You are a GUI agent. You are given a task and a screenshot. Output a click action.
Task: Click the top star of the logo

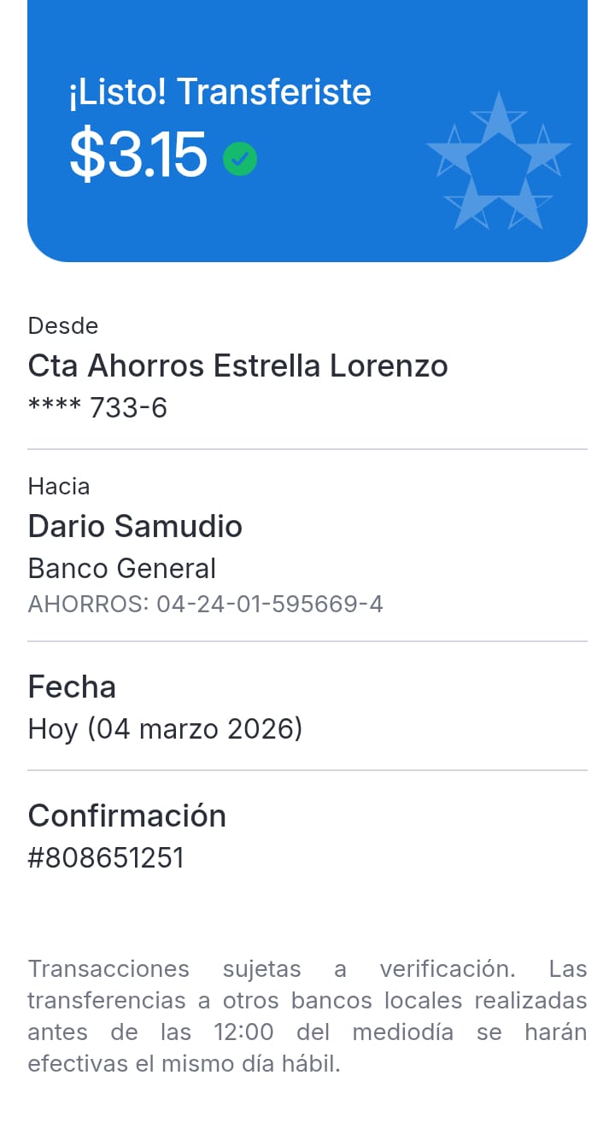coord(498,118)
